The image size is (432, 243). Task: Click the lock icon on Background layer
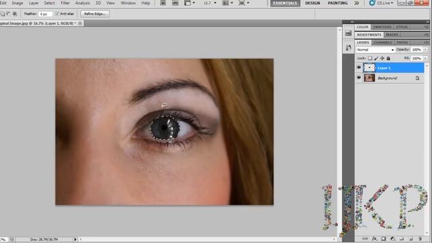(417, 78)
